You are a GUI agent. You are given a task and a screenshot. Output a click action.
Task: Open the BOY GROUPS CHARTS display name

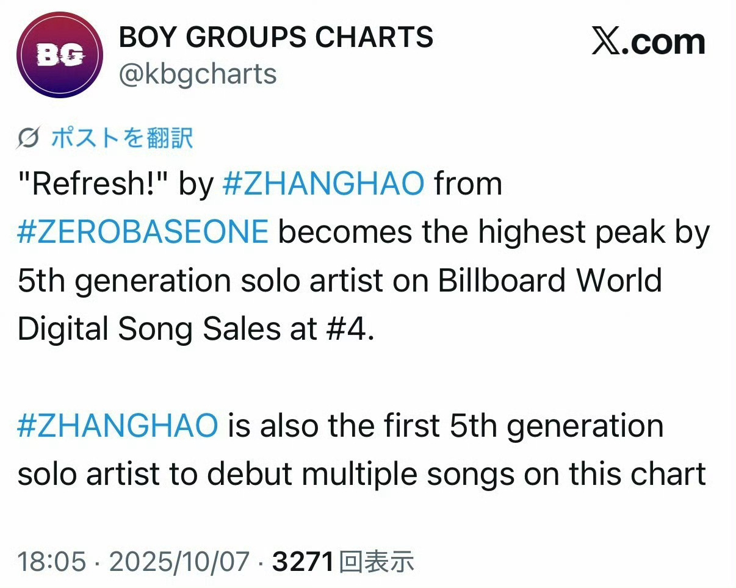(276, 38)
